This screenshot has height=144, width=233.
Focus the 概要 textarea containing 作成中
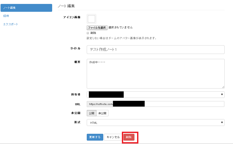[x=155, y=74]
